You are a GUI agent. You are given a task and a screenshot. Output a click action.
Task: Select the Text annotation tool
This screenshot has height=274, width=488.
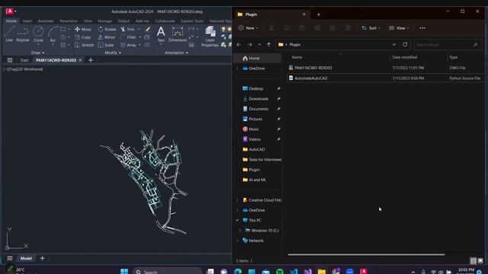tap(161, 34)
